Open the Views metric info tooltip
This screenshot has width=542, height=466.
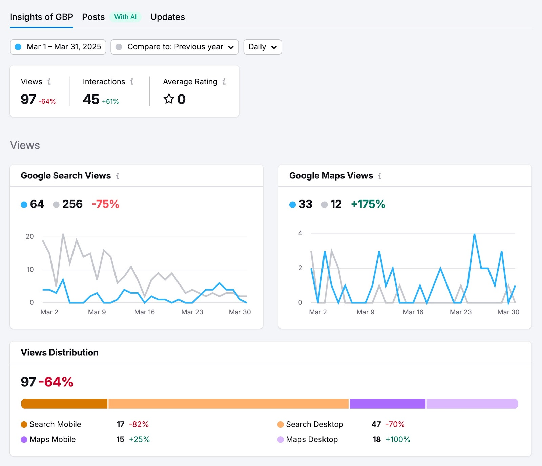click(49, 82)
